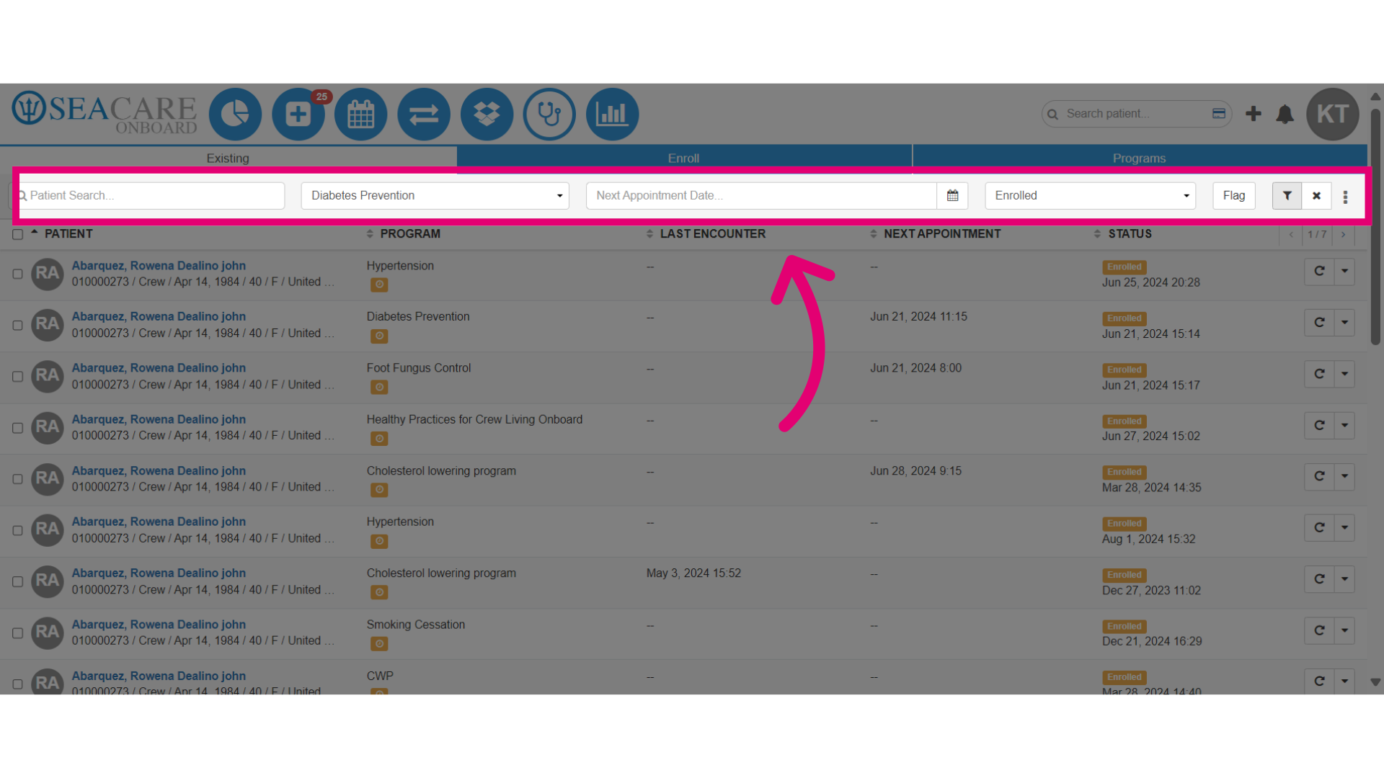
Task: Open the transfer arrows icon
Action: 424,114
